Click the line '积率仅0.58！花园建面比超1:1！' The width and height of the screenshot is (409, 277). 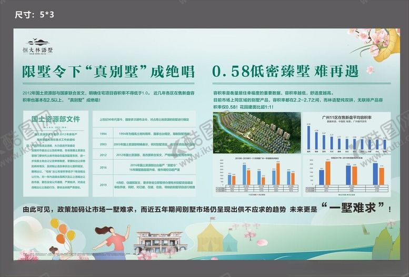point(243,107)
